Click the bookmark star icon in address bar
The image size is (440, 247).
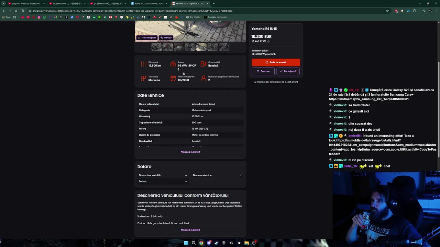tap(387, 11)
